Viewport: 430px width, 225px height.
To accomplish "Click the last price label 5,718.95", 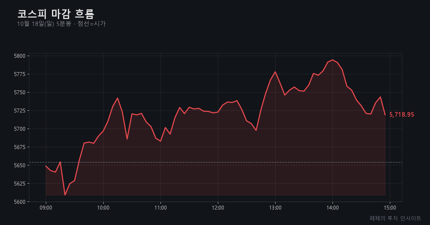I will click(402, 115).
